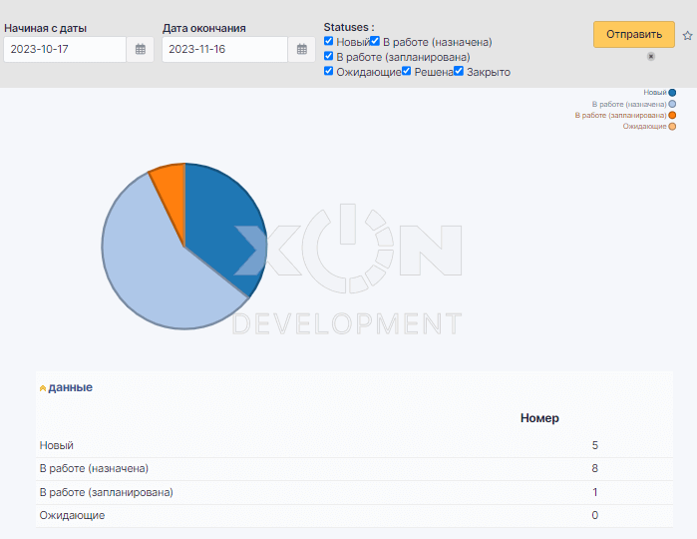Click the double chevron icon beside данные
The height and width of the screenshot is (539, 697).
(x=42, y=387)
